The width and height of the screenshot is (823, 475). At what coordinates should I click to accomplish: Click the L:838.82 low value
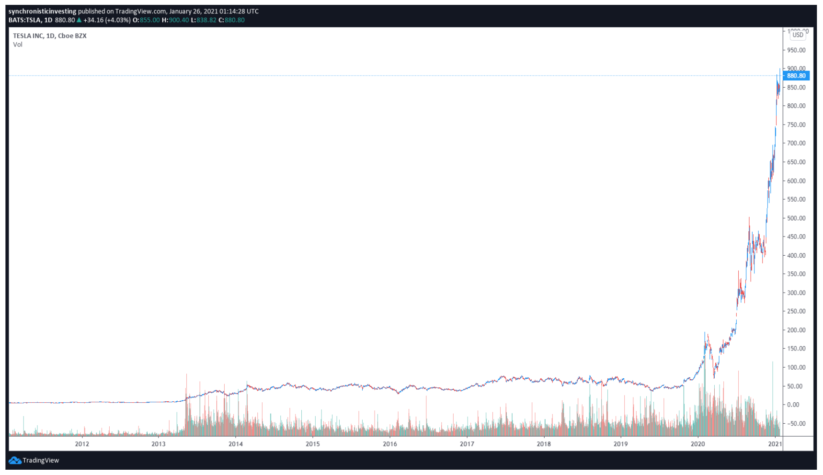tap(204, 20)
